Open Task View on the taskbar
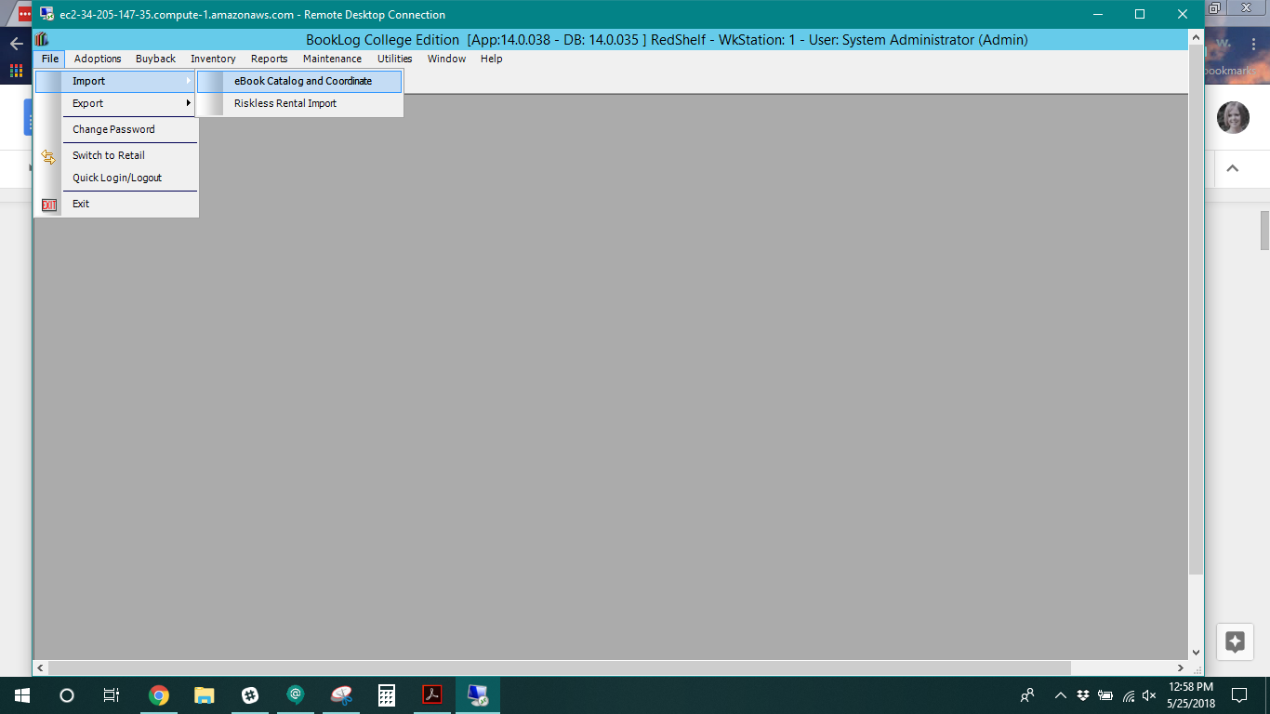 click(112, 694)
